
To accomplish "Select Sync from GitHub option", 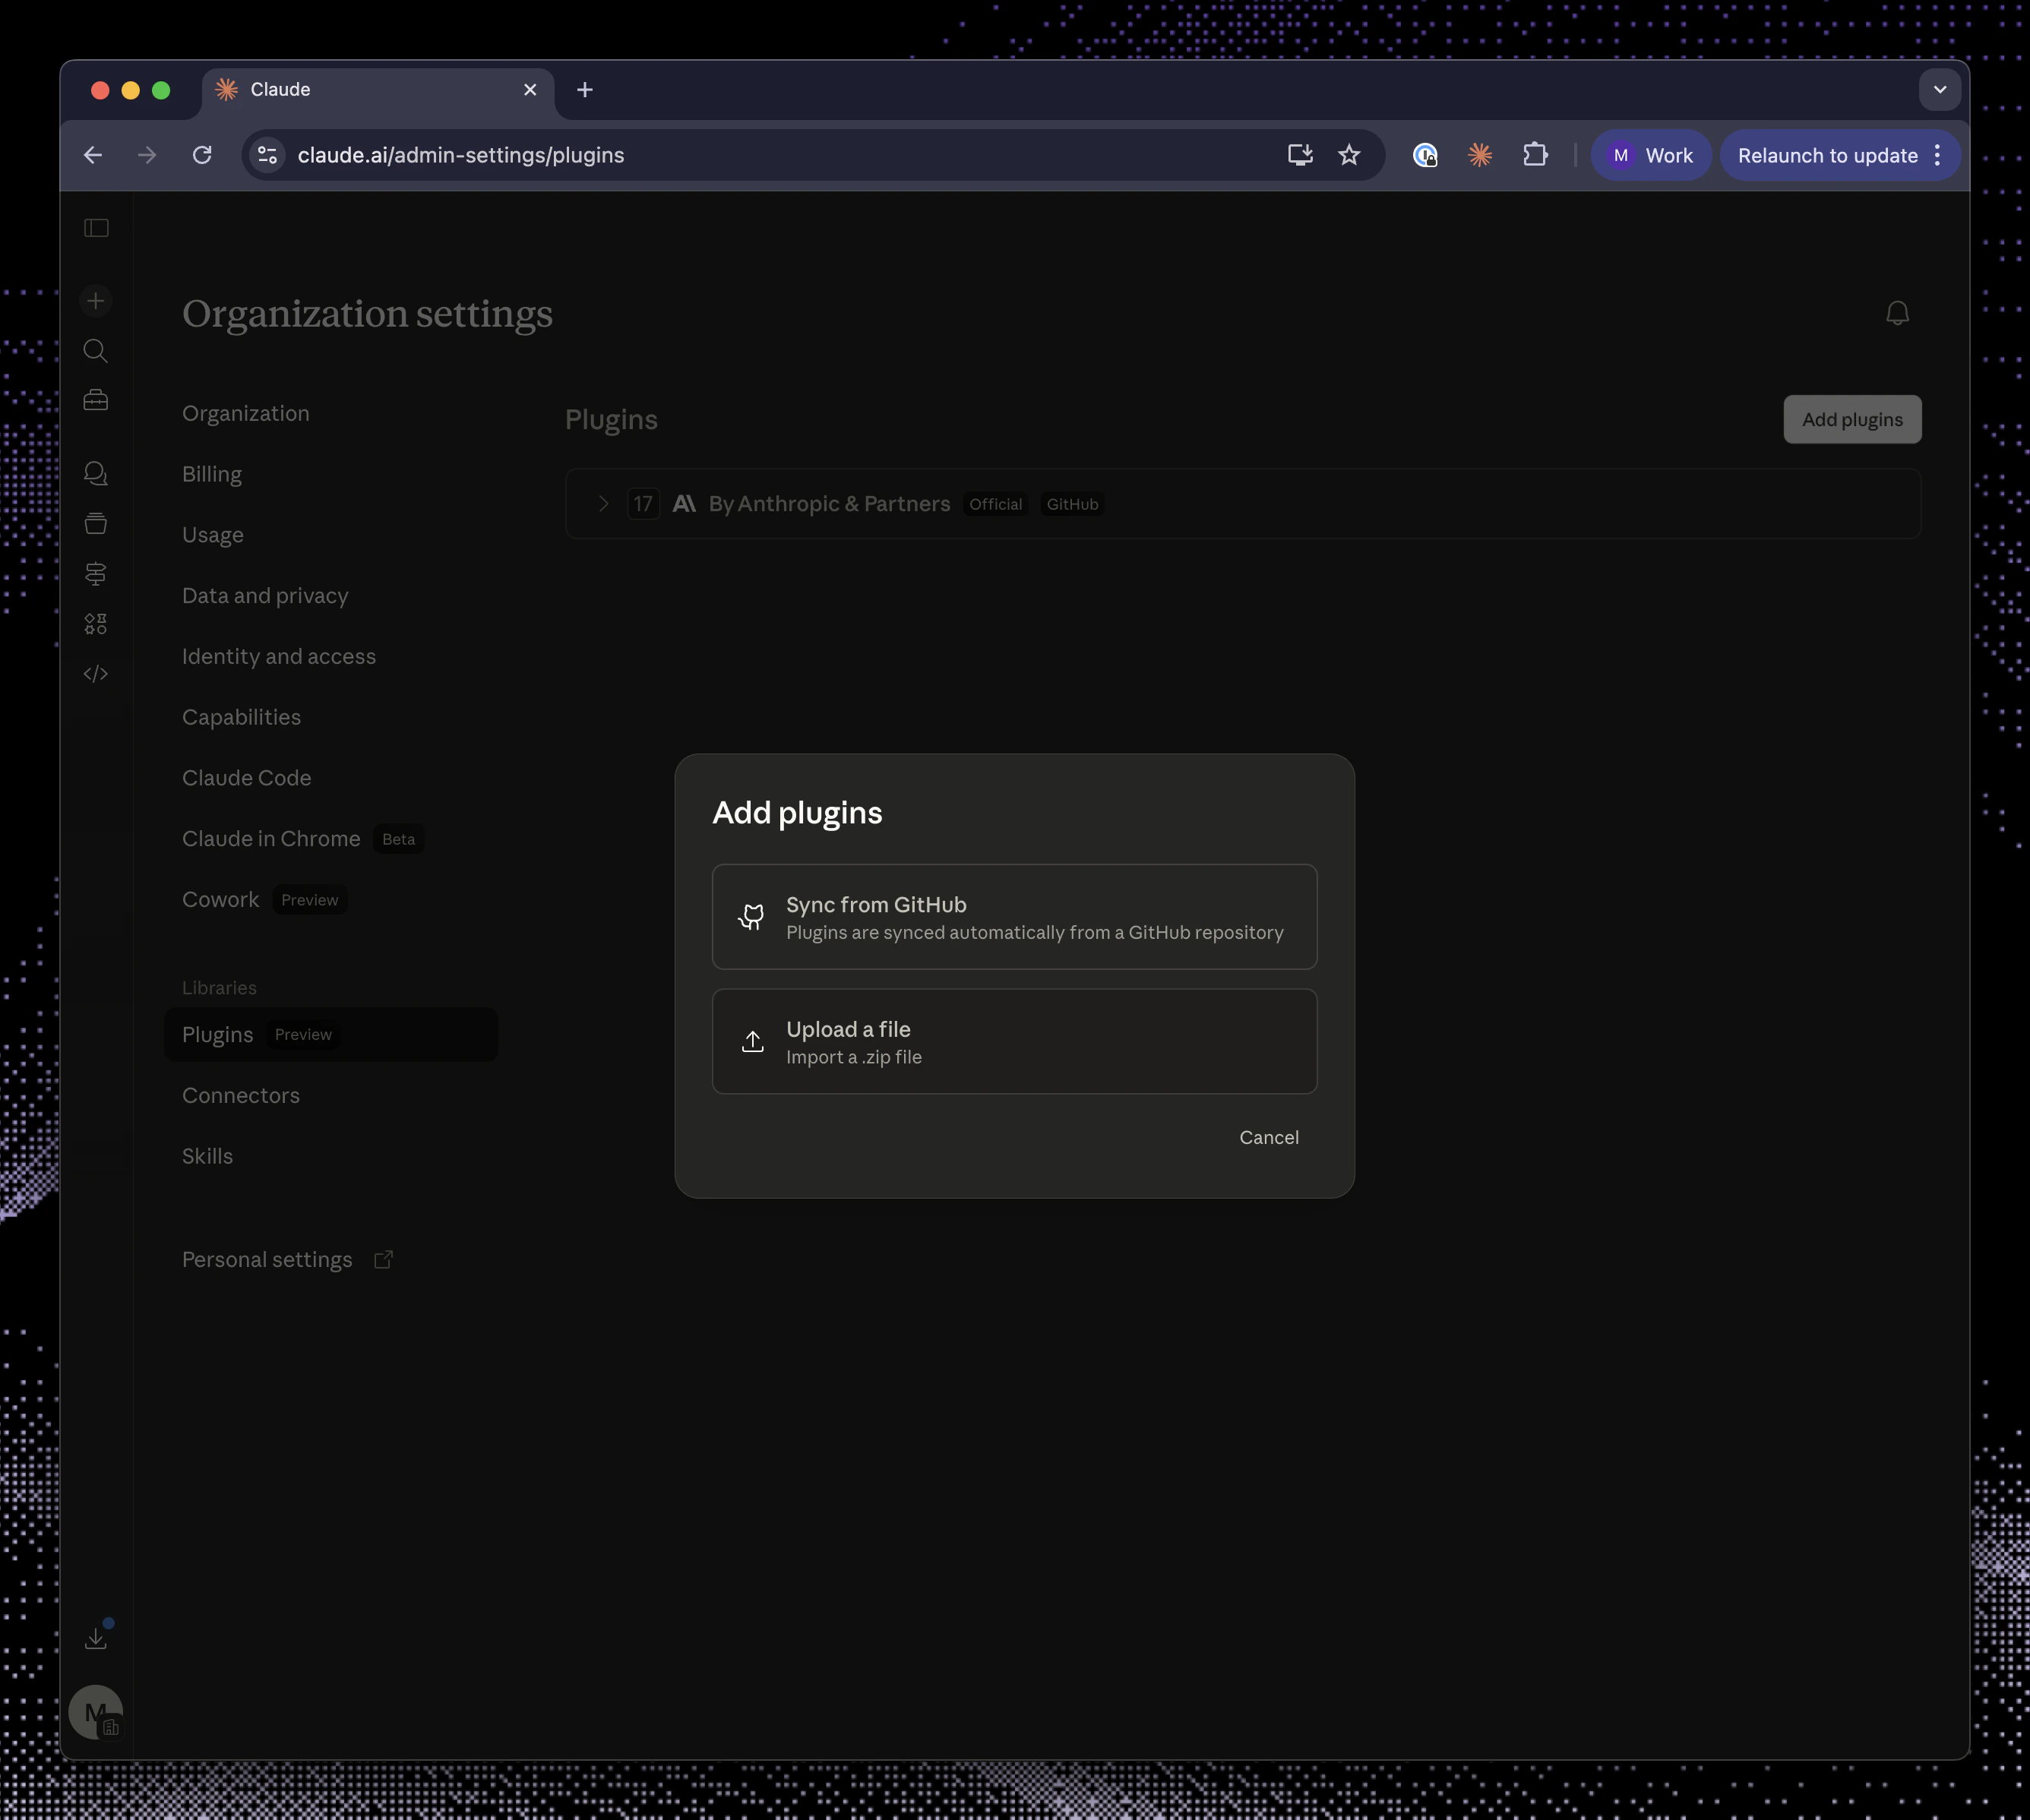I will coord(1014,916).
